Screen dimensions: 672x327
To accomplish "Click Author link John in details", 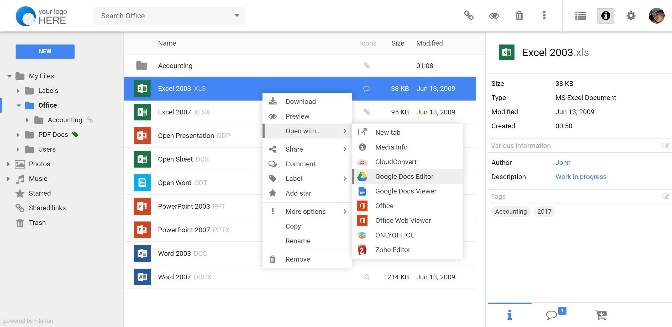I will pos(563,162).
